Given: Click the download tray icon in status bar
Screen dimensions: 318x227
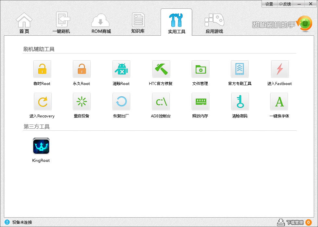Looking at the screenshot, I should tap(281, 222).
